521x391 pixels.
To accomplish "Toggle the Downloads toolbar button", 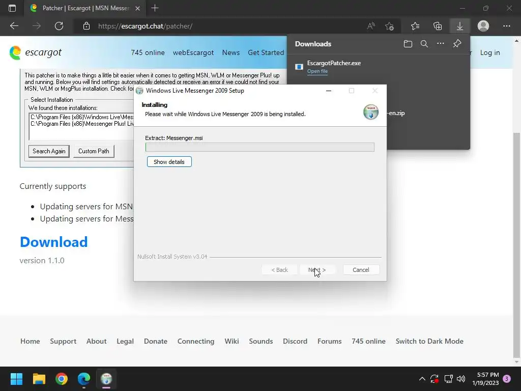I will coord(460,26).
